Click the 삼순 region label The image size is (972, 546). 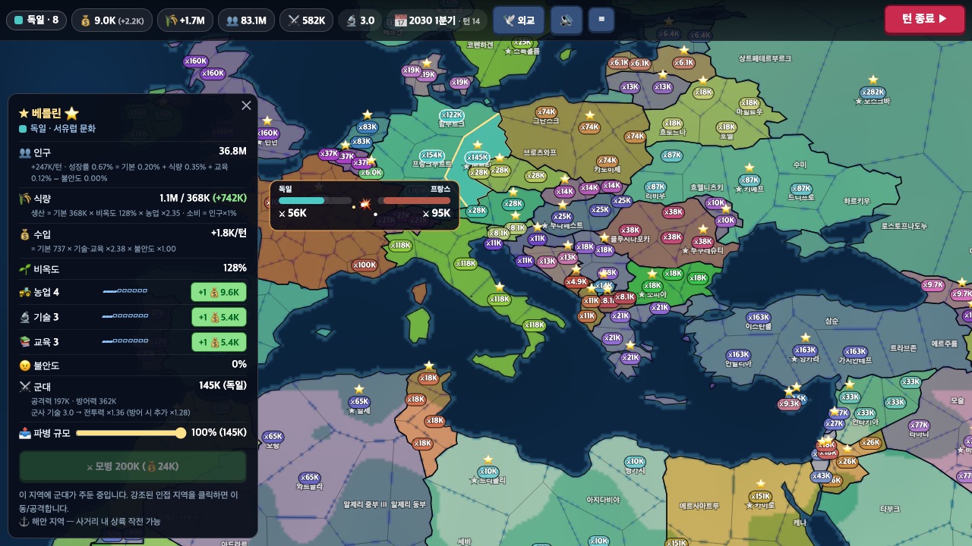tap(832, 321)
